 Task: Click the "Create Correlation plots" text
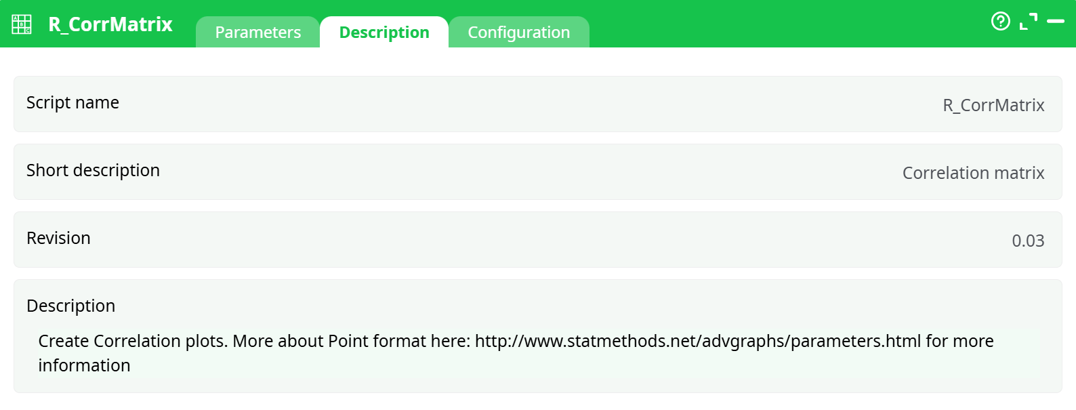click(x=132, y=341)
